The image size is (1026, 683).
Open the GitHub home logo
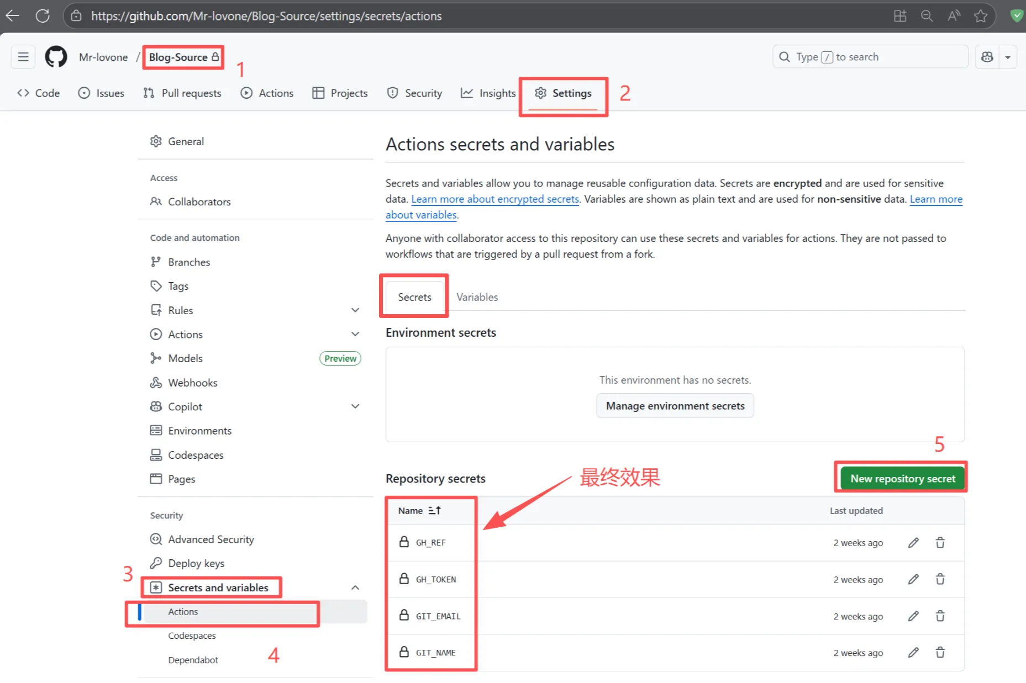tap(56, 57)
